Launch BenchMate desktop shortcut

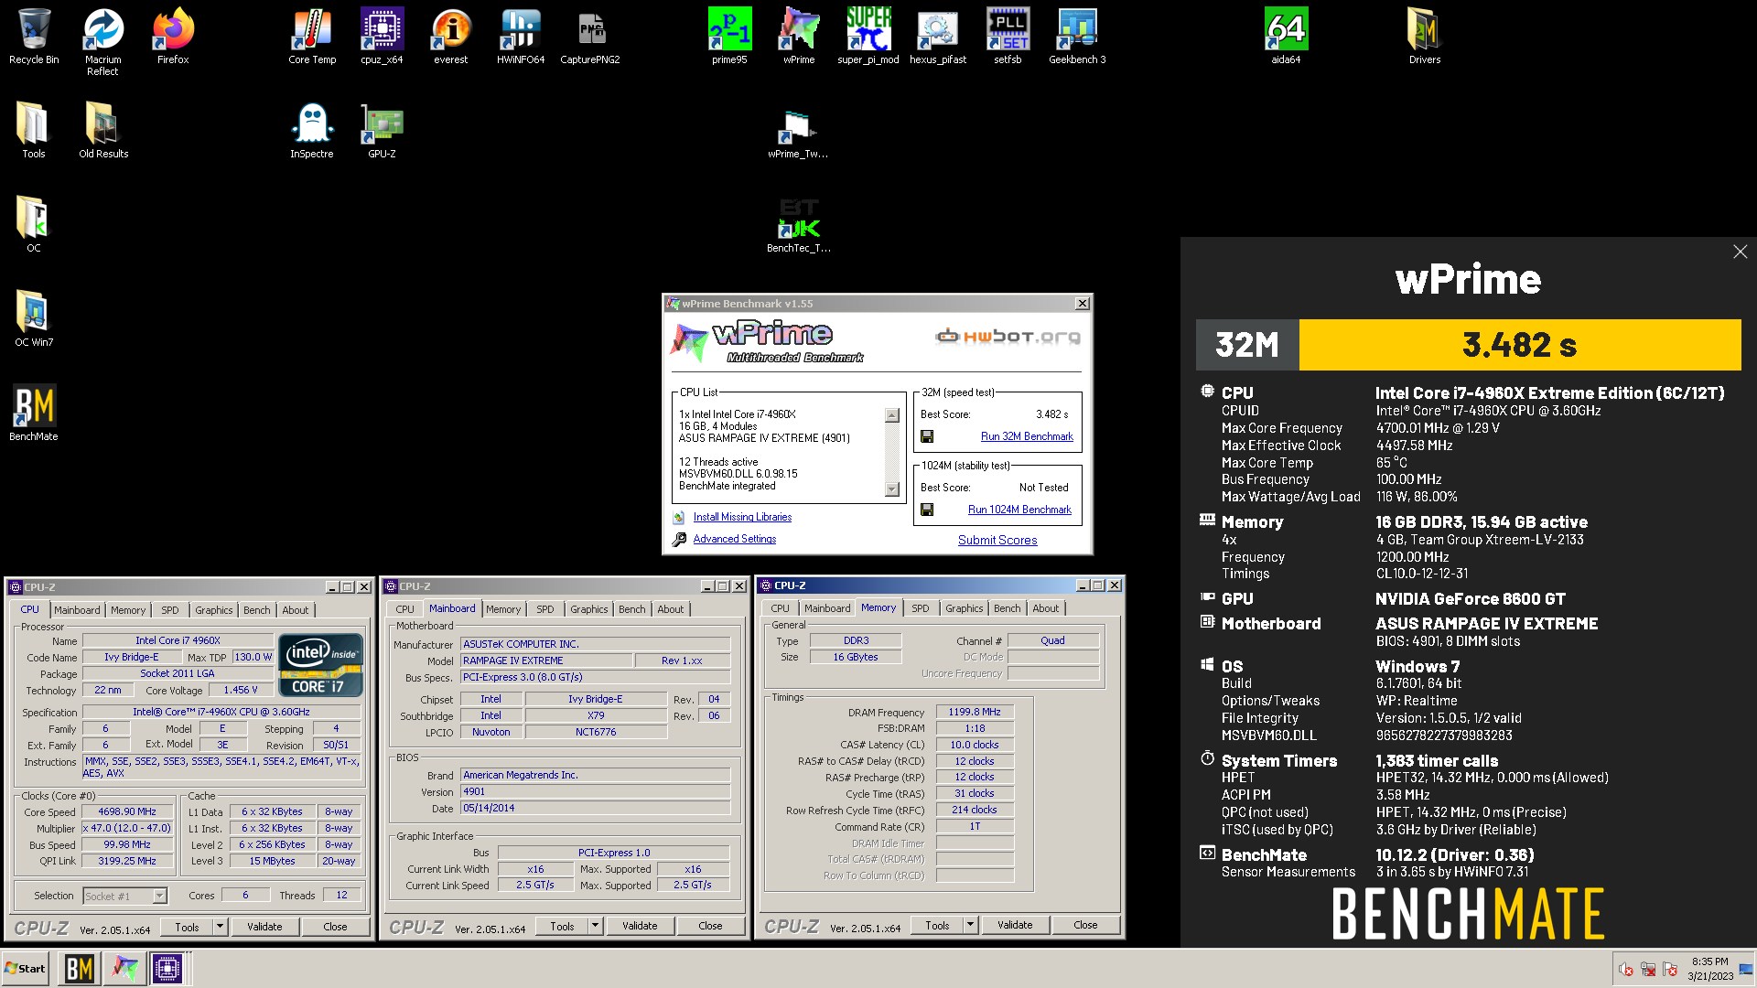34,413
